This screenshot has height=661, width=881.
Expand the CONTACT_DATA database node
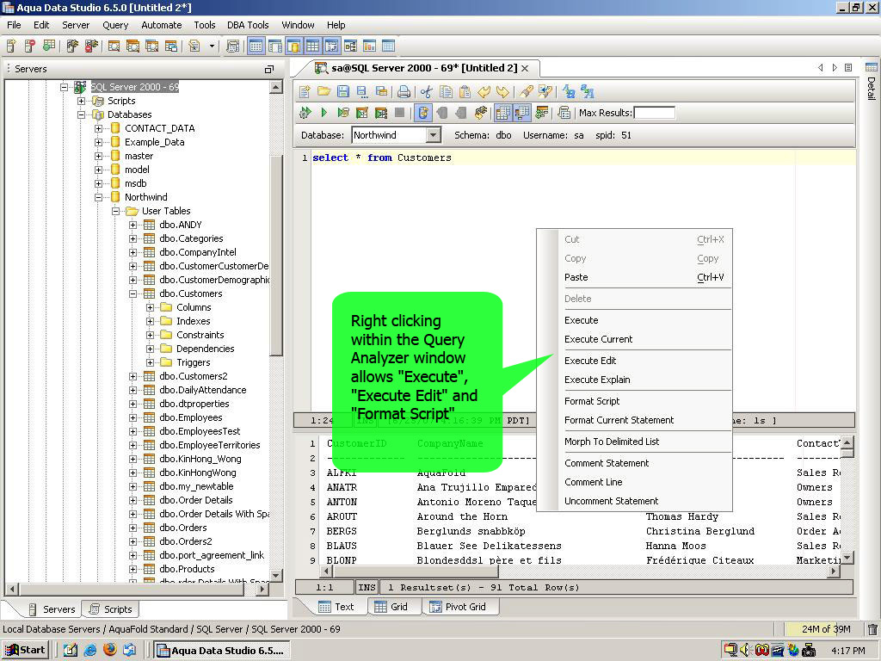click(98, 128)
